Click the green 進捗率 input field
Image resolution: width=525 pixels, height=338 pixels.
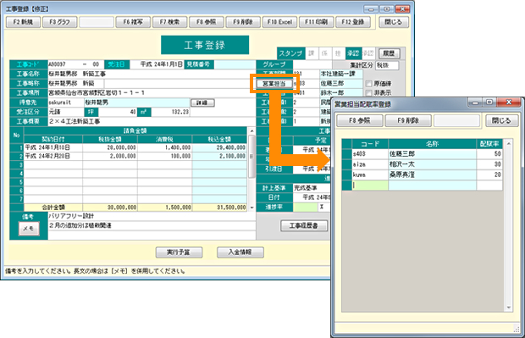305,207
